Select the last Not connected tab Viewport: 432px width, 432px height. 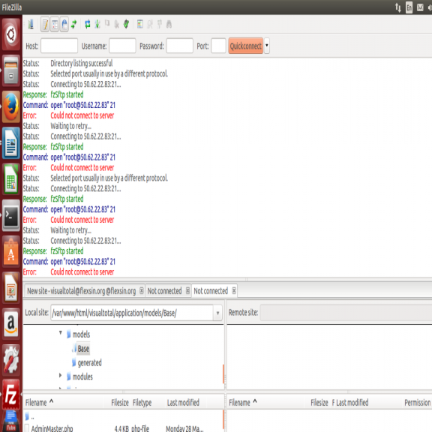click(x=211, y=291)
